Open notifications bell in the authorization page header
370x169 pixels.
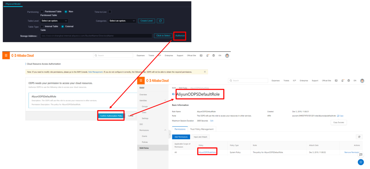pyautogui.click(x=208, y=56)
